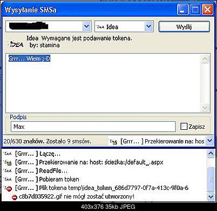Image resolution: width=217 pixels, height=211 pixels.
Task: Click the icon beside the Pobieram token row
Action: (8, 179)
